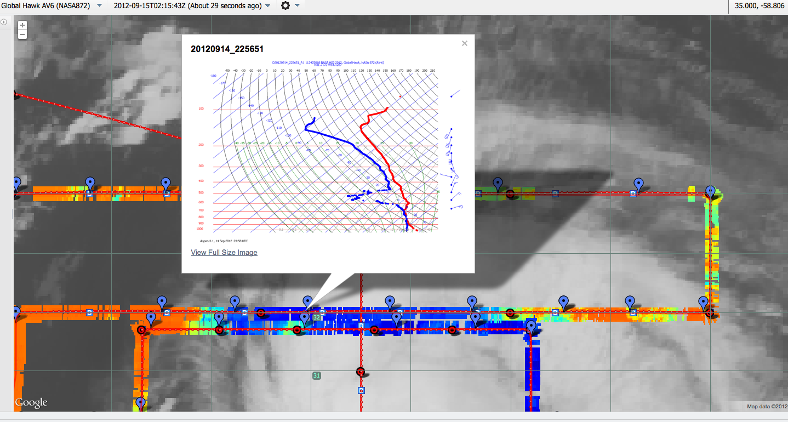Click the black waypoint at track's lower-right corner
Screen dimensions: 788x422
(710, 313)
